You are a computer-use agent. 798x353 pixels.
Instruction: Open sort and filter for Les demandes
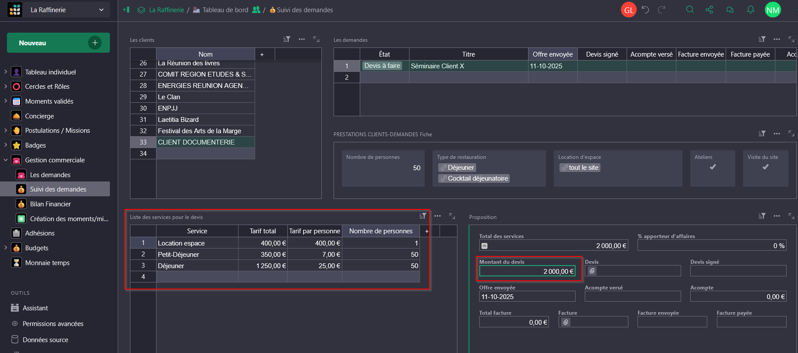tap(762, 39)
